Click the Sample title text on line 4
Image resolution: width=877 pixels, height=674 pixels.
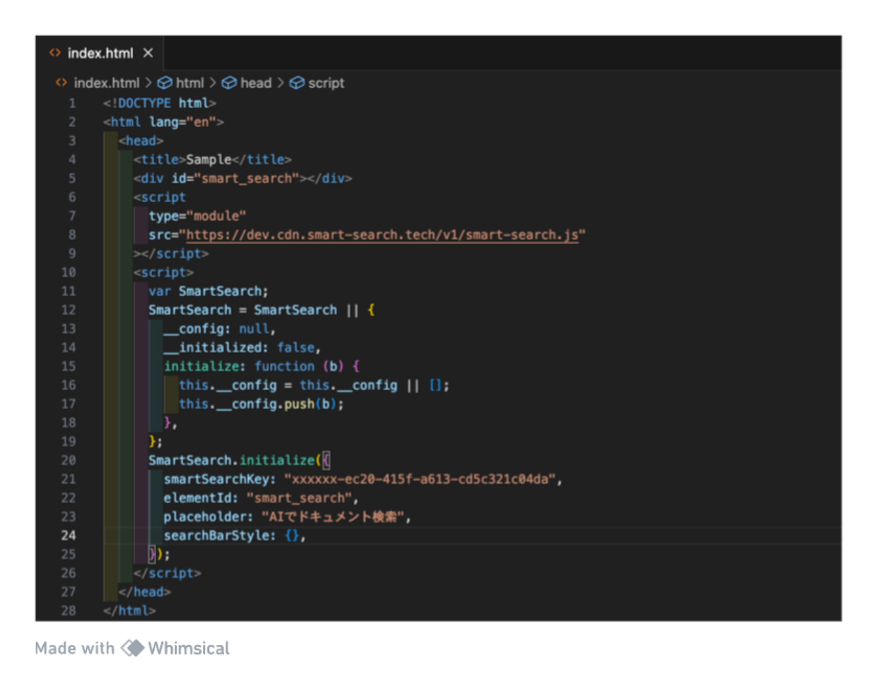tap(209, 159)
